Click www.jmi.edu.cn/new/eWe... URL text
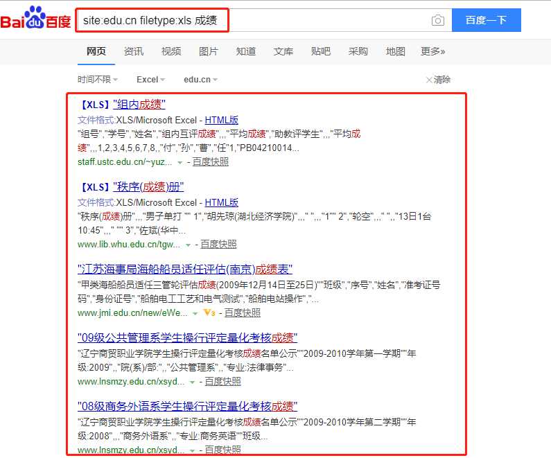The image size is (551, 458). coord(132,313)
